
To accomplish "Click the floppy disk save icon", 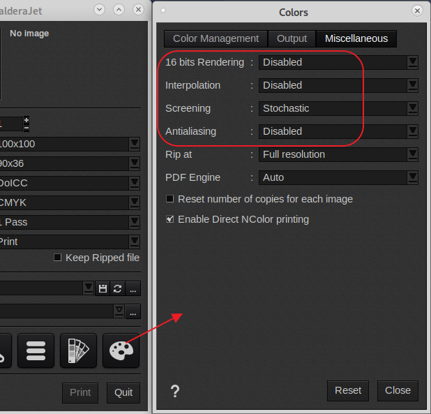I will tap(103, 288).
